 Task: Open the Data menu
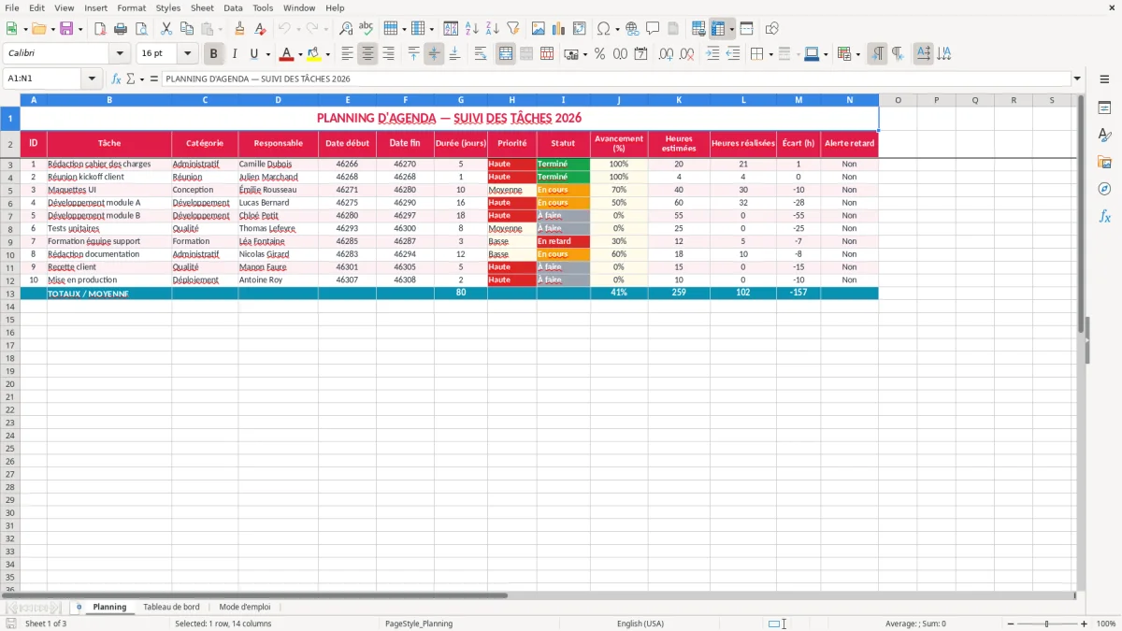[x=233, y=7]
